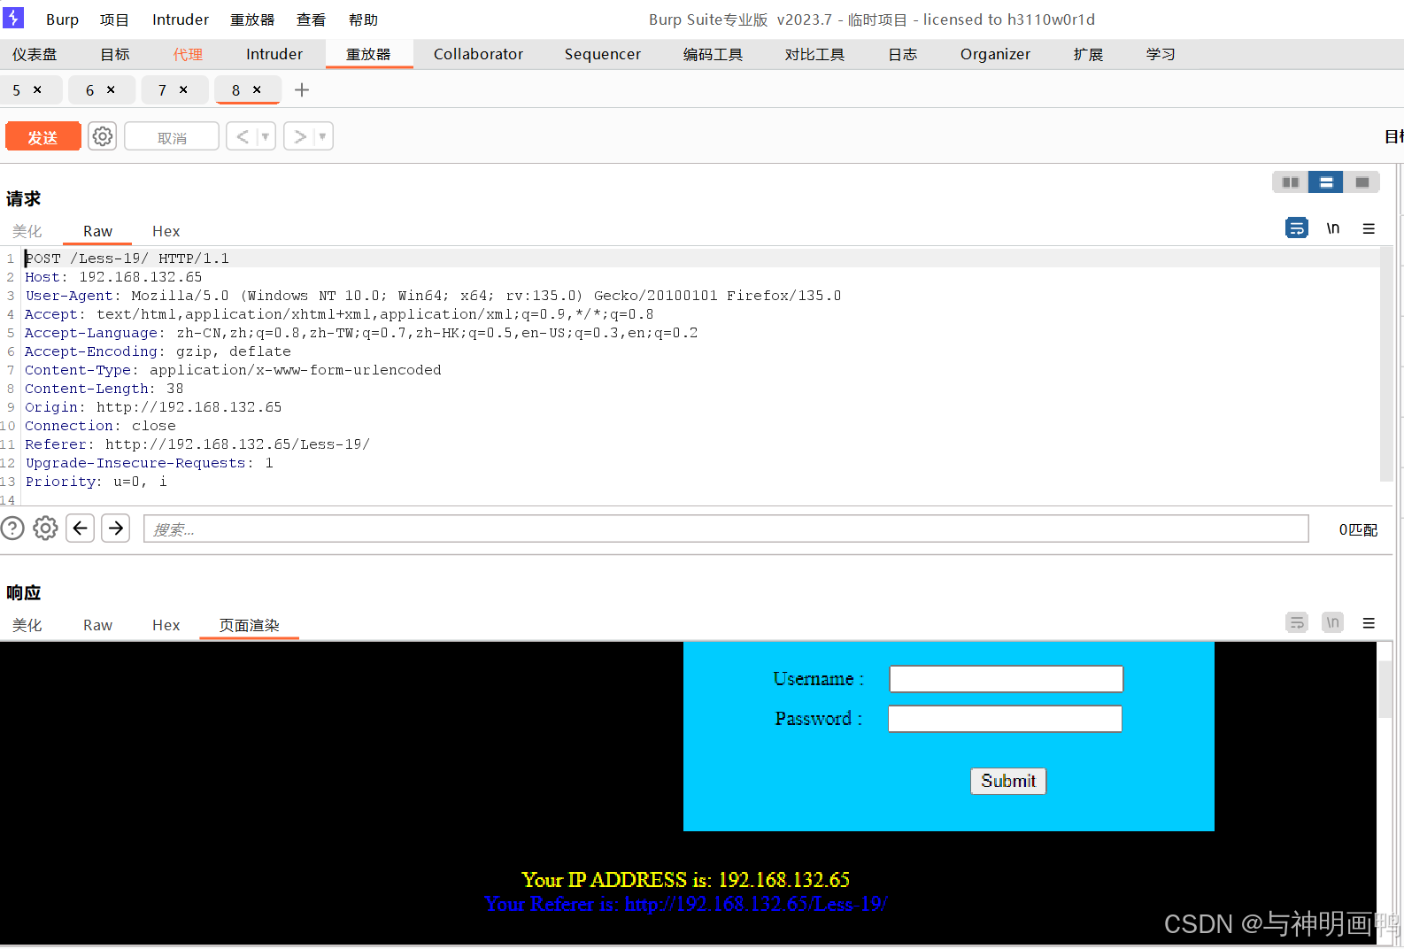Screen dimensions: 1404x949
Task: Select side-by-side layout view
Action: (x=1291, y=181)
